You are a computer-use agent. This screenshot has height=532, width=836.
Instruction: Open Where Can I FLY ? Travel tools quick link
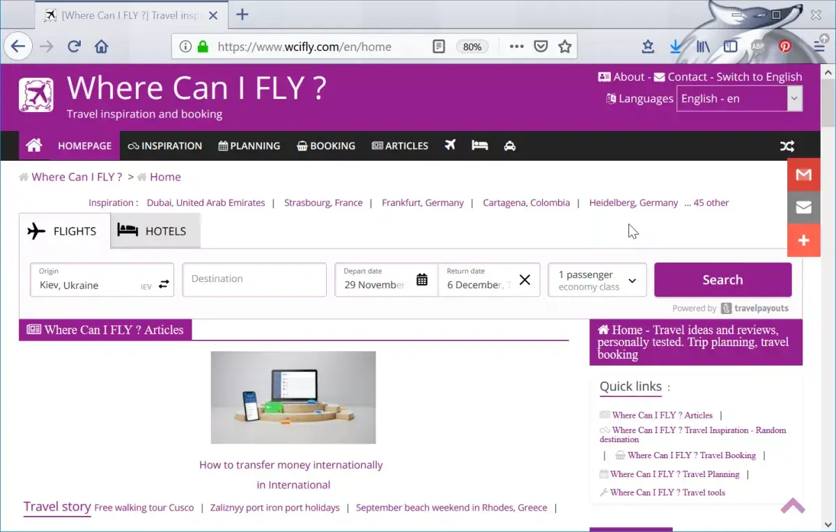click(x=667, y=492)
